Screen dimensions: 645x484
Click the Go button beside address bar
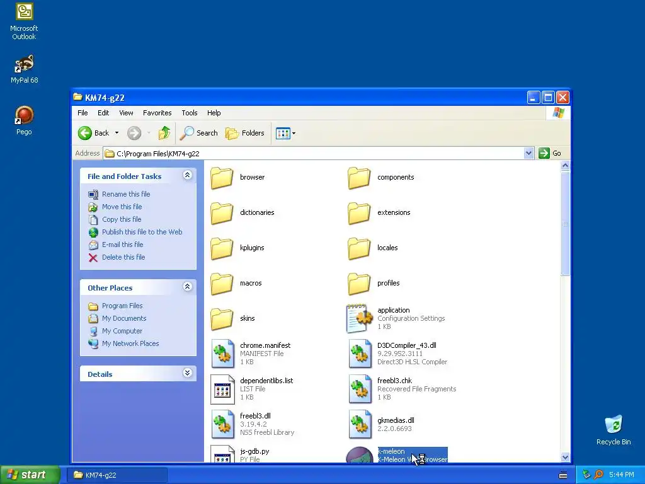pyautogui.click(x=550, y=153)
